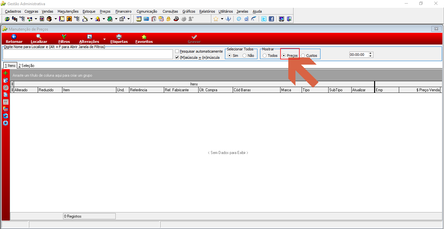Click green plus icon in left sidebar

click(6, 73)
